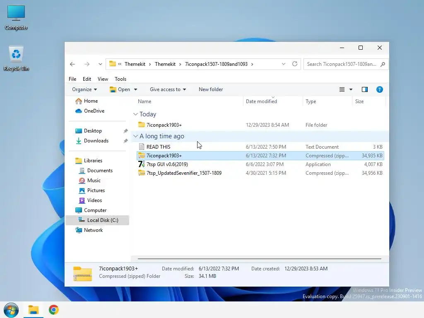Sort by the Size column header
The width and height of the screenshot is (424, 318).
(x=359, y=101)
